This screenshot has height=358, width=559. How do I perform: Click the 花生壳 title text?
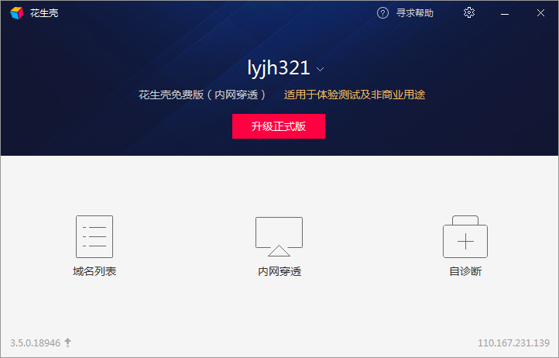click(44, 13)
